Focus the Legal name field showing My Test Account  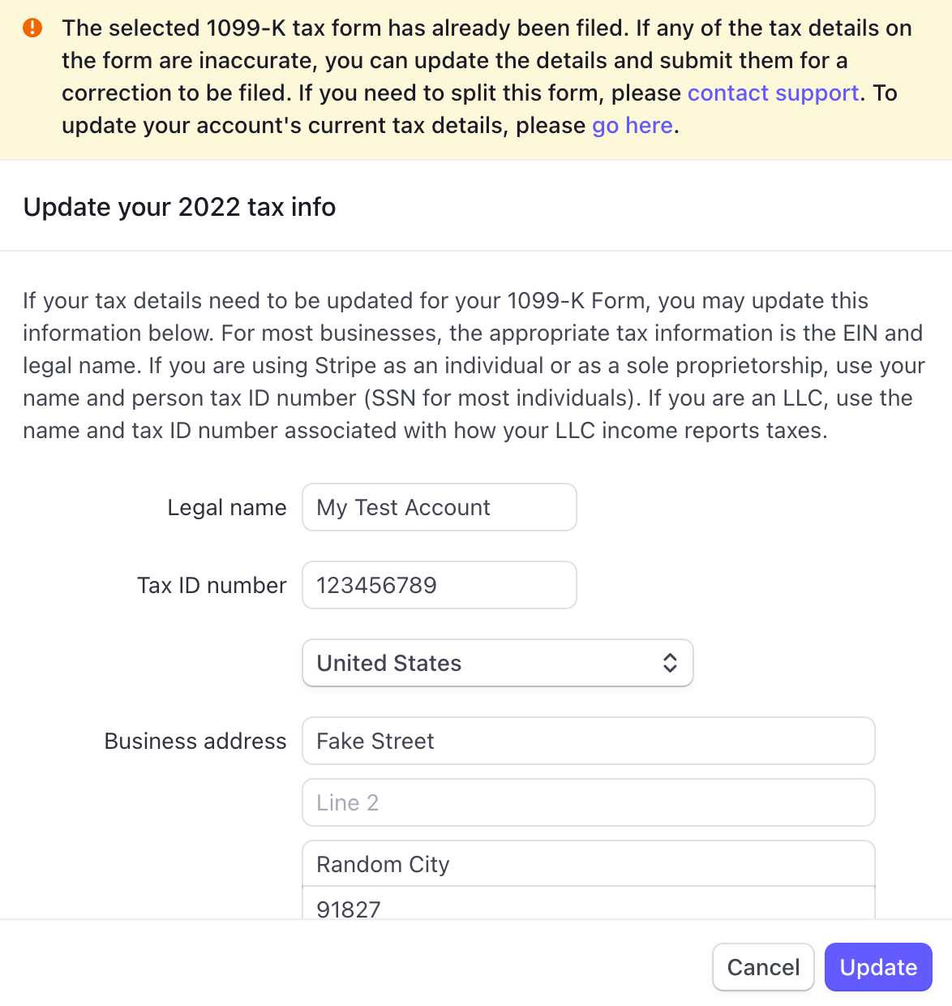pos(439,507)
